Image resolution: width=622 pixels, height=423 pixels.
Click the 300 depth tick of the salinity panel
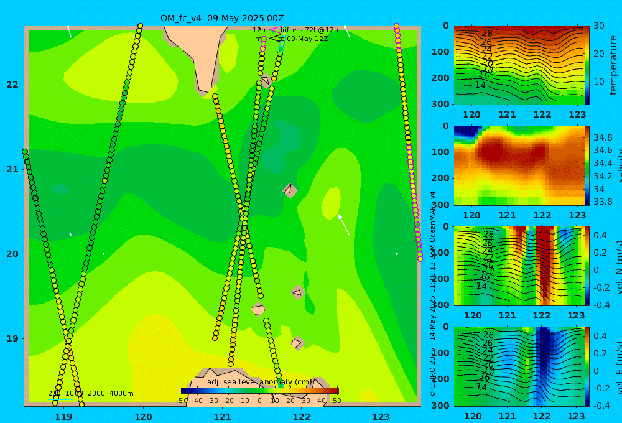tap(440, 205)
